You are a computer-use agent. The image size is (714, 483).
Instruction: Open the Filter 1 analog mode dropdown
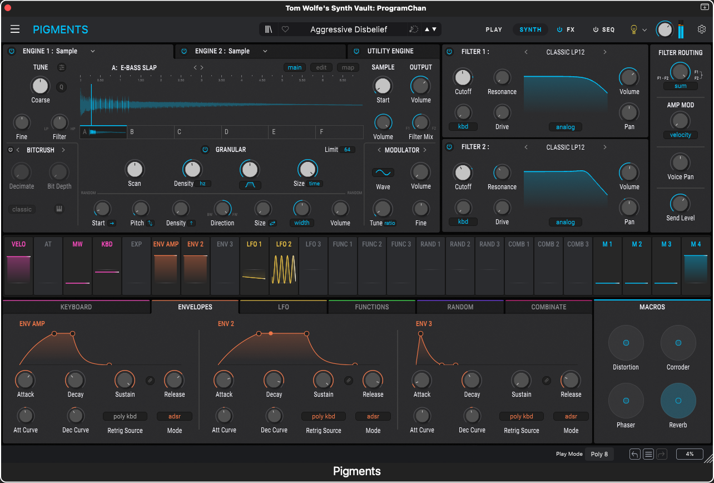point(566,127)
